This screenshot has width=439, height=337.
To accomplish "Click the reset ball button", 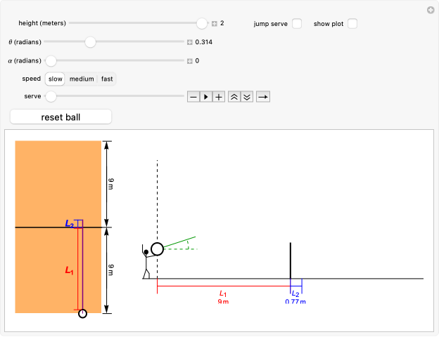I will tap(61, 117).
